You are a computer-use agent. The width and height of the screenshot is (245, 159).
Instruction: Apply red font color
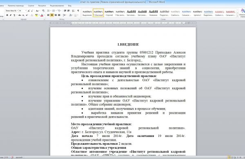pyautogui.click(x=42, y=15)
